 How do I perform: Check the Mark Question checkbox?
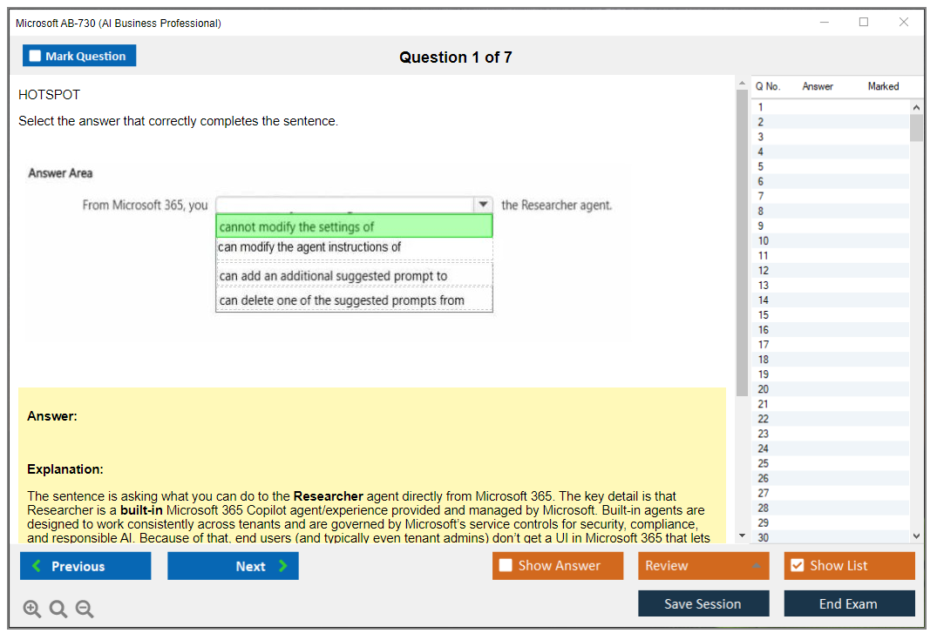[35, 56]
